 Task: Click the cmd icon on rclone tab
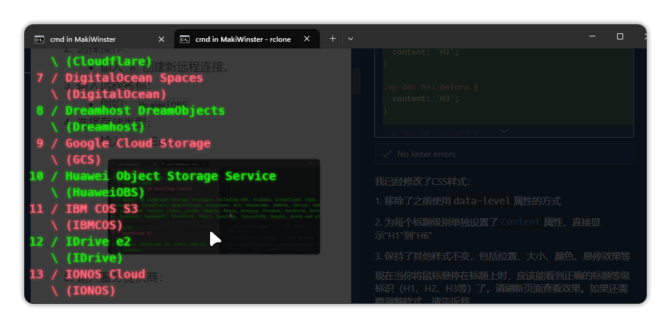(x=185, y=39)
